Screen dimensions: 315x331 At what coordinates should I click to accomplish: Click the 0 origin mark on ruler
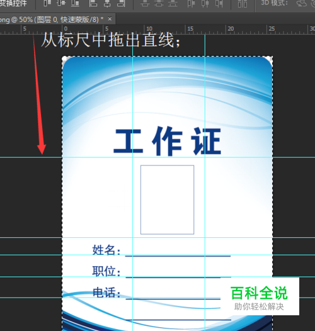tap(66, 28)
